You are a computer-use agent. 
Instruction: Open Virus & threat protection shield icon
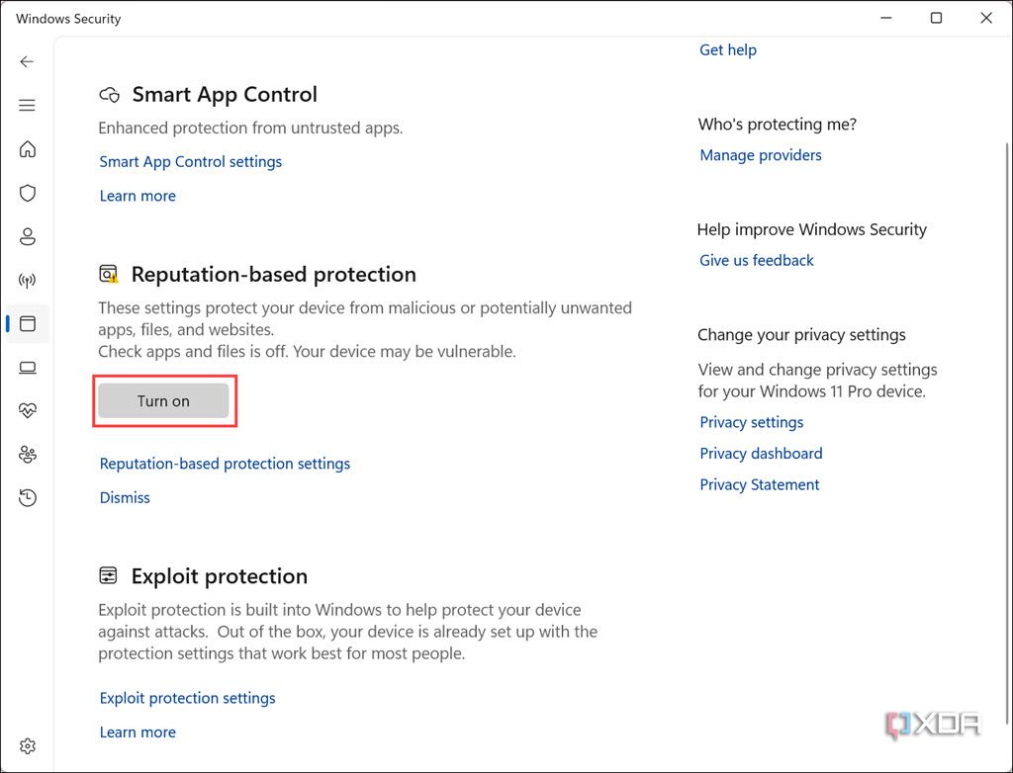coord(28,193)
